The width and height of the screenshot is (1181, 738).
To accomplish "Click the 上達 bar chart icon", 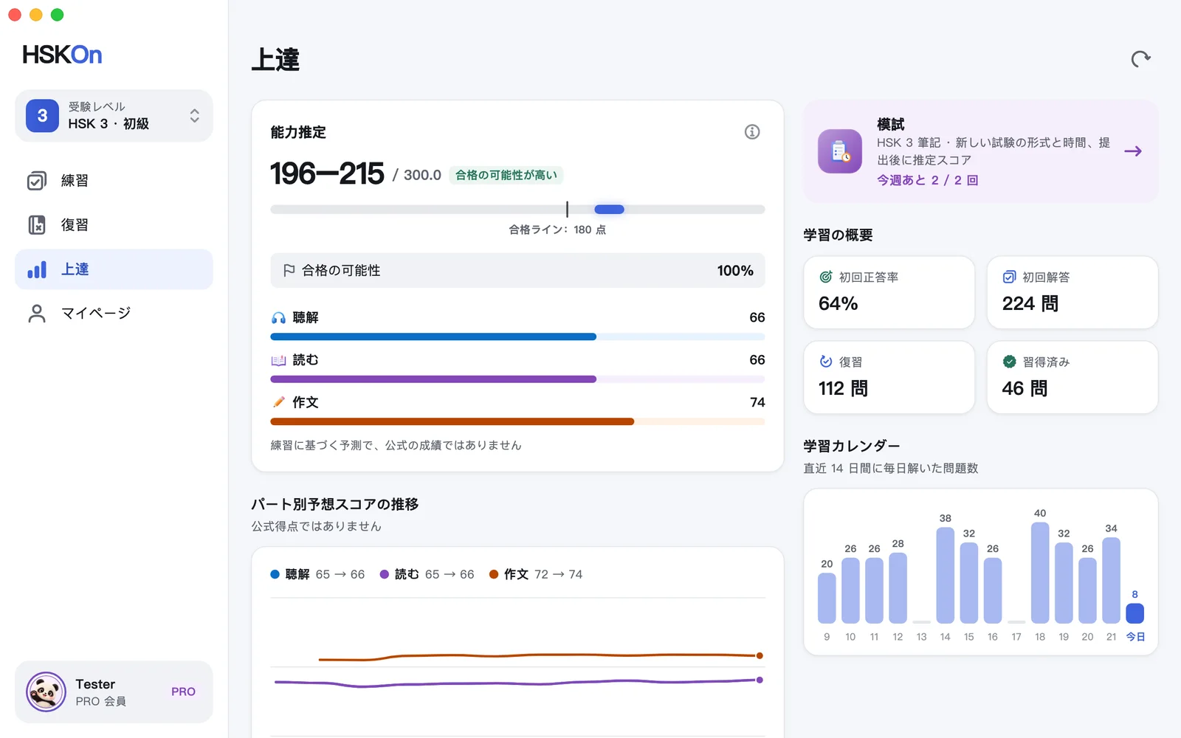I will (x=37, y=269).
